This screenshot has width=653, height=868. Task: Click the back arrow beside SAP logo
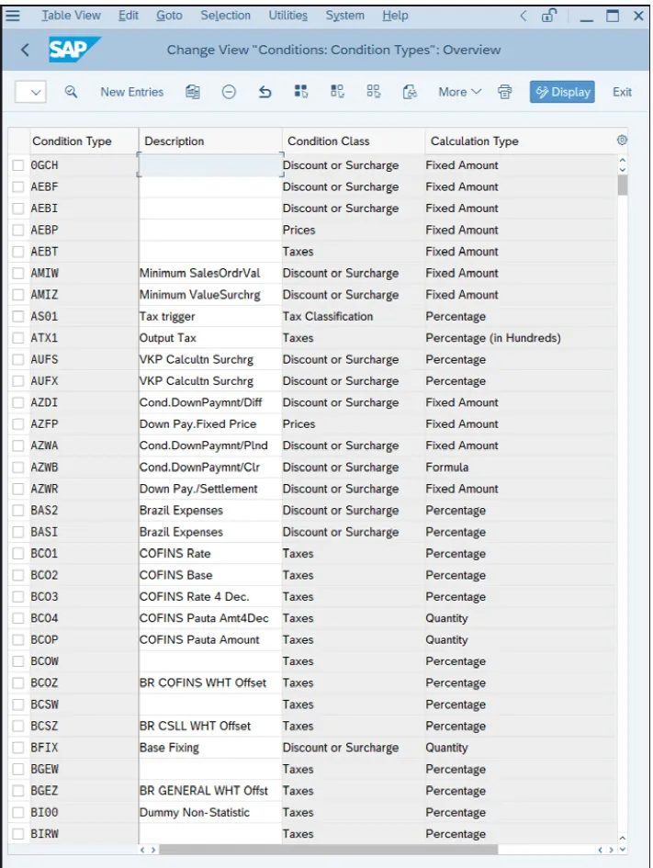tap(25, 50)
